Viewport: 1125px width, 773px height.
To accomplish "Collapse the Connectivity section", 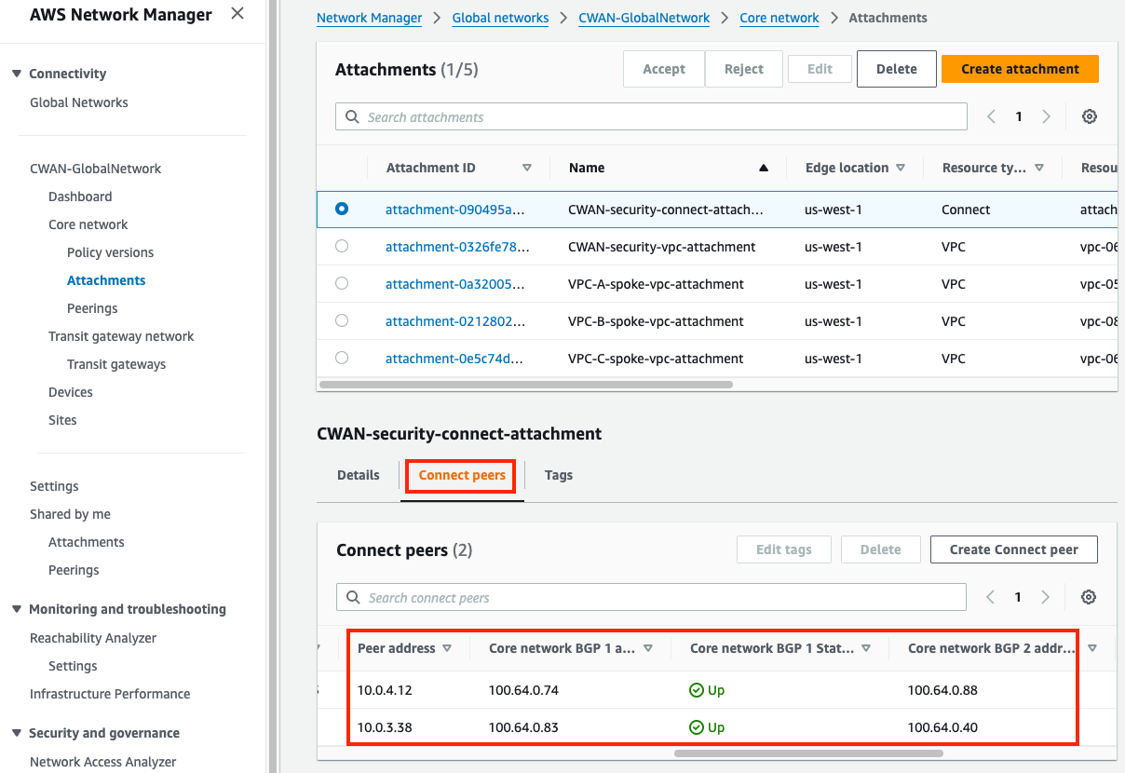I will click(x=17, y=74).
